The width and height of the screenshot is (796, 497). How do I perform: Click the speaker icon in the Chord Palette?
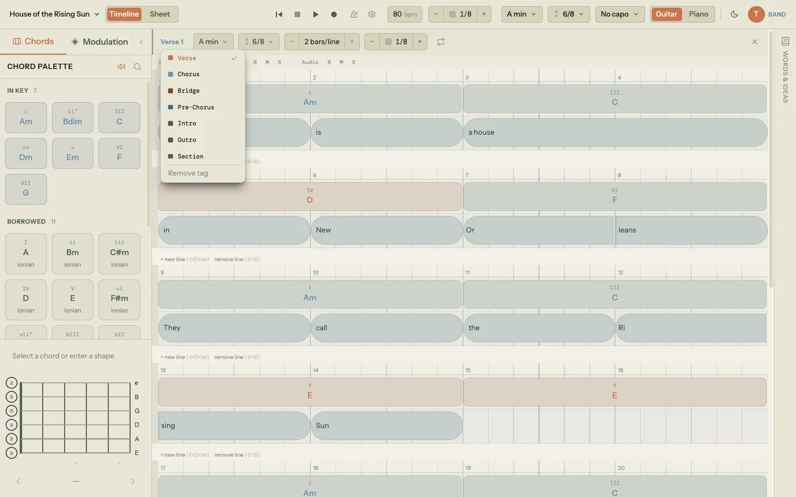coord(121,67)
